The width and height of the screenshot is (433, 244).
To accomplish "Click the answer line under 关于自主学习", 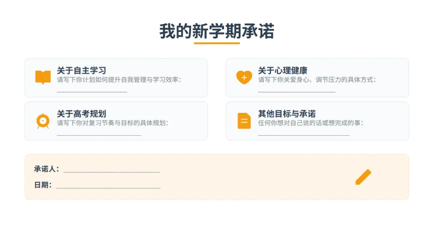I will (x=92, y=92).
